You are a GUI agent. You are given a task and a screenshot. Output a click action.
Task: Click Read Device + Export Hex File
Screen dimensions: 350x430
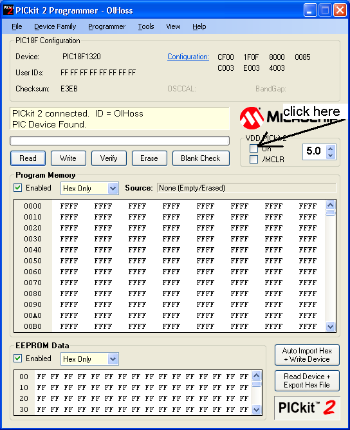tap(307, 380)
